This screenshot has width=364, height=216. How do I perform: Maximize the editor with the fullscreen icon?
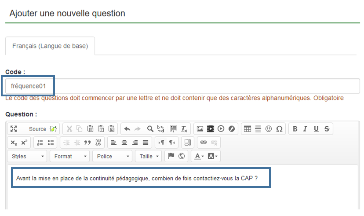(14, 129)
